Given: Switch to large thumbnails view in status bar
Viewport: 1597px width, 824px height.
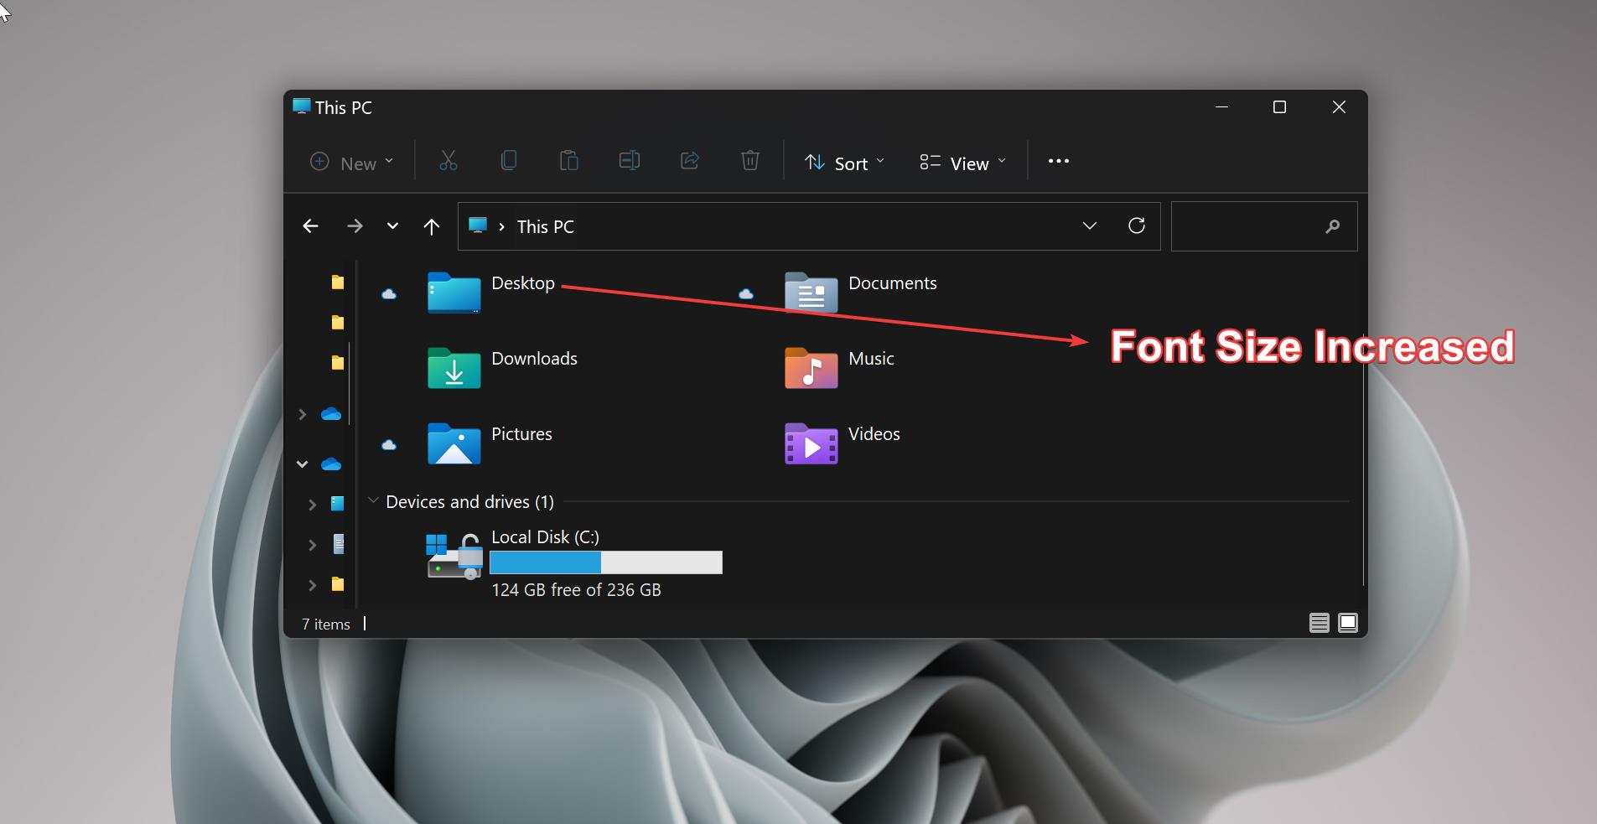Looking at the screenshot, I should 1347,623.
